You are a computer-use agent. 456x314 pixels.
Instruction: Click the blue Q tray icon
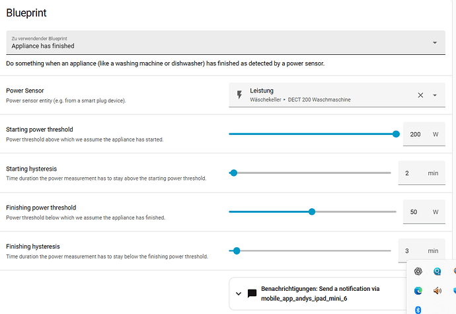pyautogui.click(x=437, y=271)
